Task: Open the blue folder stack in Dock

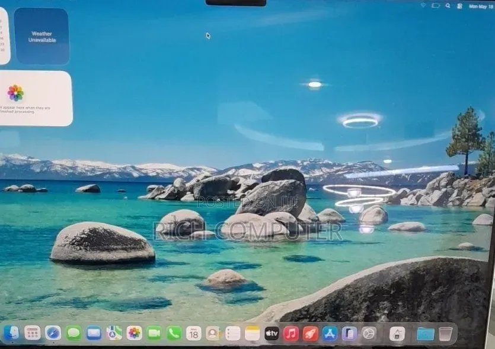Action: point(425,334)
